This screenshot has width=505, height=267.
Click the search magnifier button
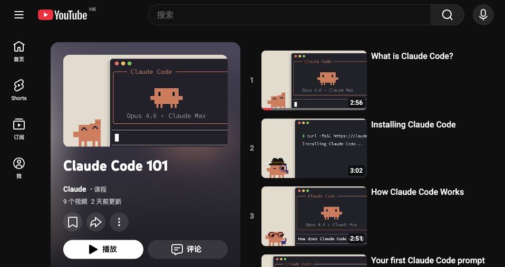[448, 15]
